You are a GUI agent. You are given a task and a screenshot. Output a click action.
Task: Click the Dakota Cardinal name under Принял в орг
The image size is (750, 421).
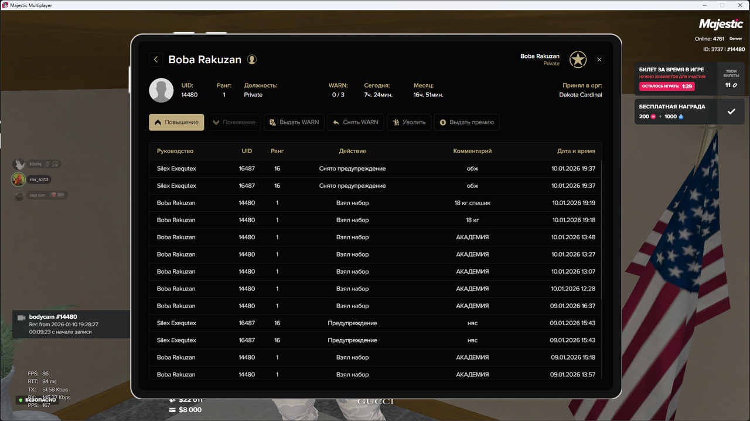point(580,95)
